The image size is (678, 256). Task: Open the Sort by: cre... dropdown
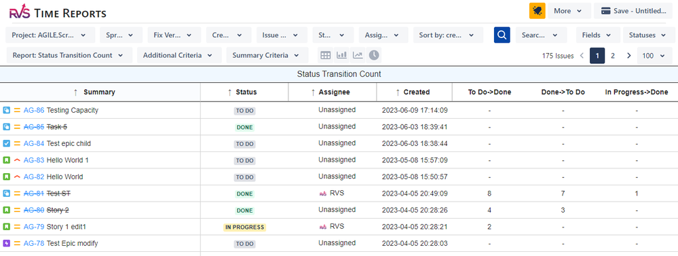click(448, 35)
